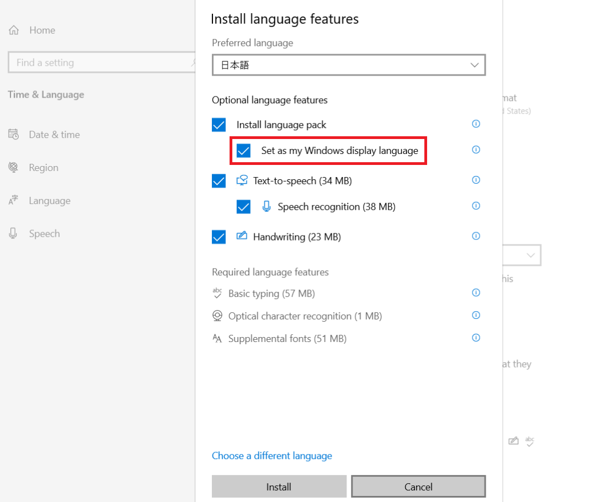Click Choose a different language link
Viewport: 607px width, 502px height.
pos(271,456)
